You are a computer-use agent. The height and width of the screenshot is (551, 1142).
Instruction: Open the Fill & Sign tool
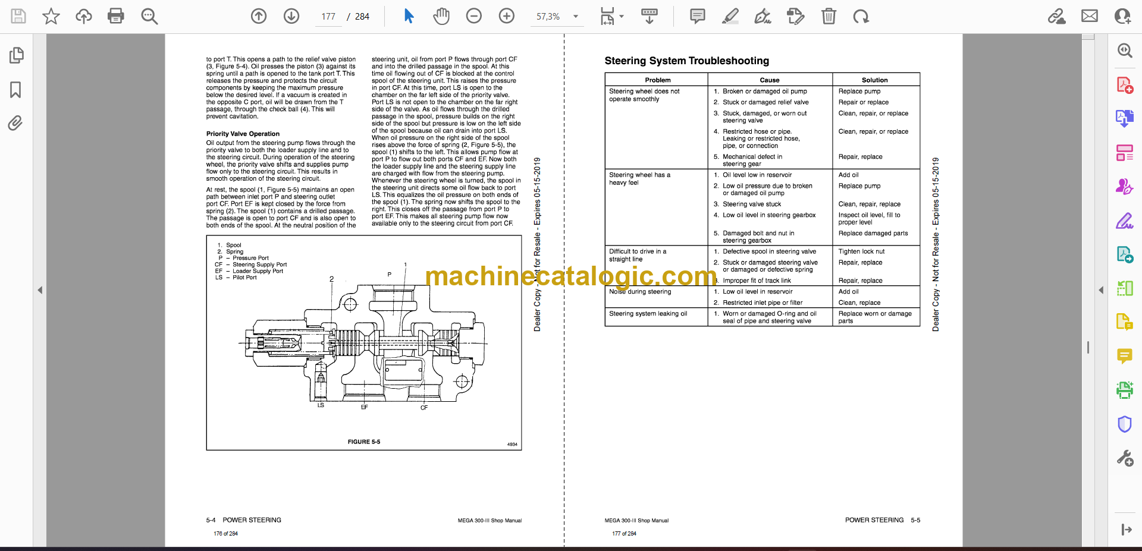1125,221
